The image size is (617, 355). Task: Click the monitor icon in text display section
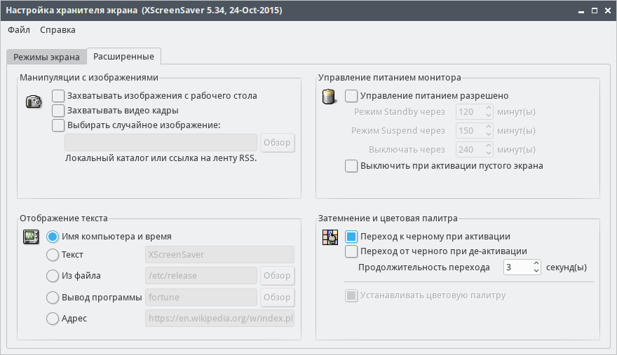(31, 237)
